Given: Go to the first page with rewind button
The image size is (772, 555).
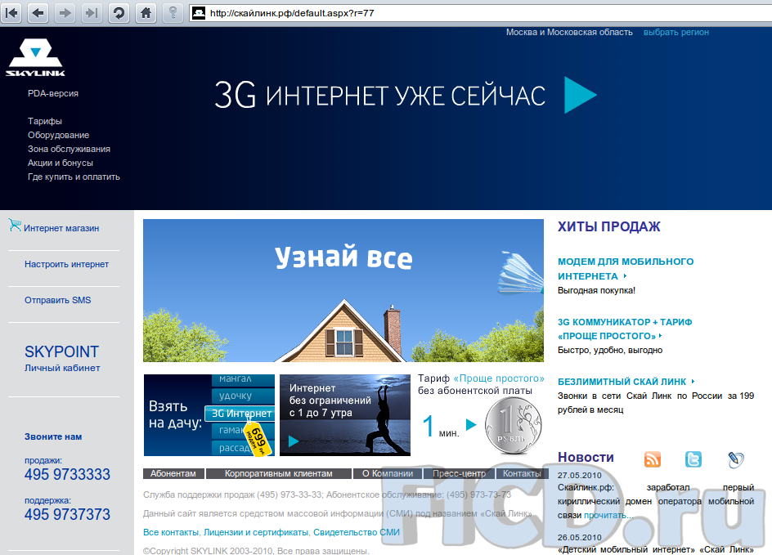Looking at the screenshot, I should [x=11, y=13].
